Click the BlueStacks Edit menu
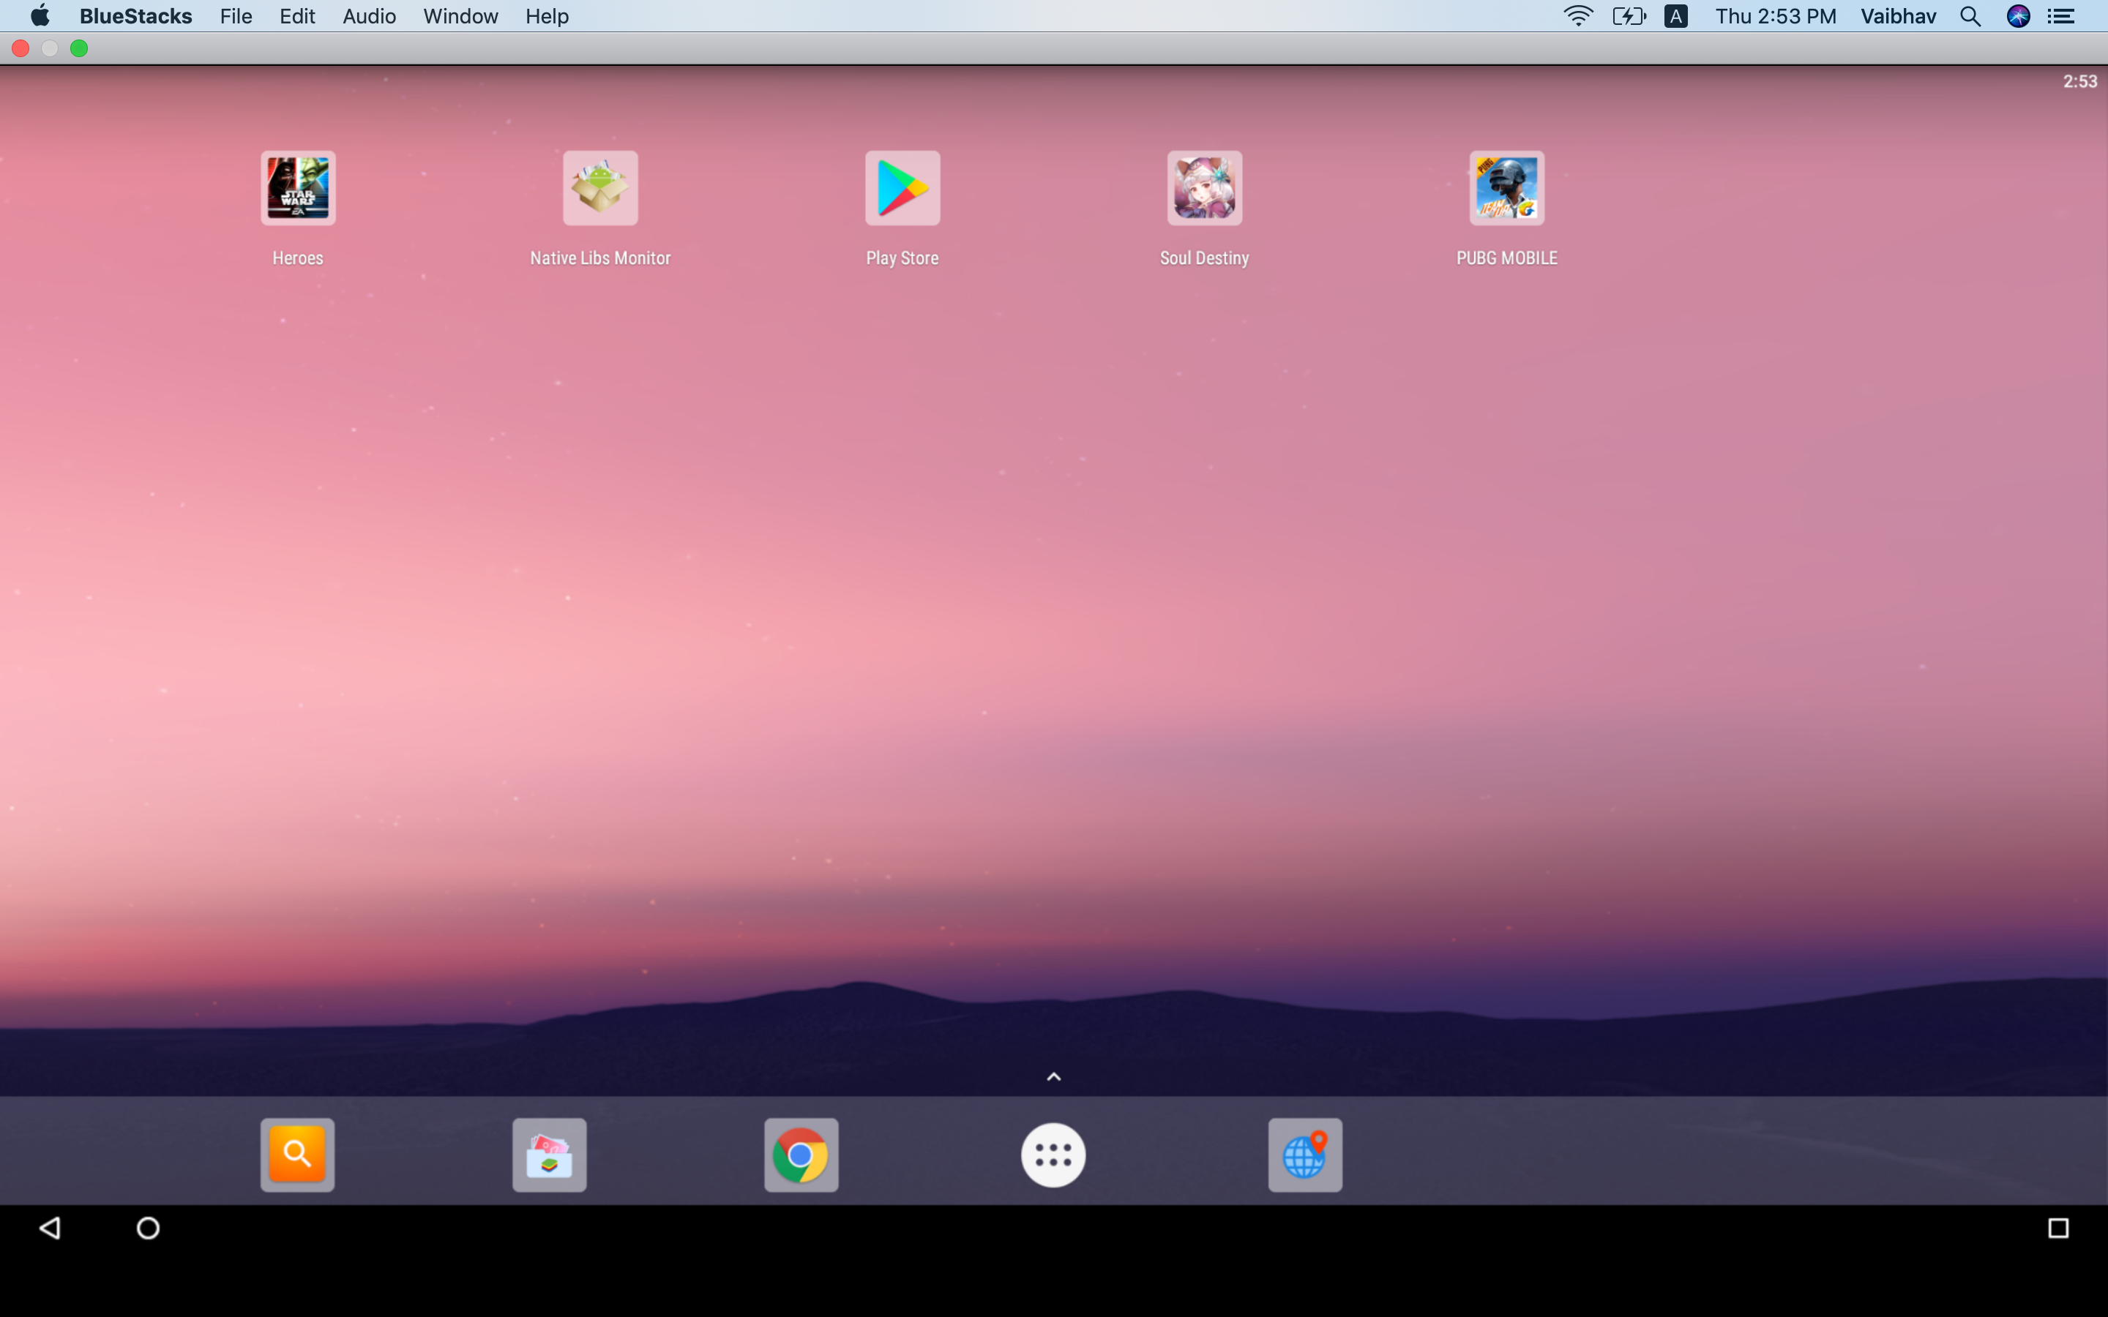Viewport: 2108px width, 1317px height. (x=297, y=15)
